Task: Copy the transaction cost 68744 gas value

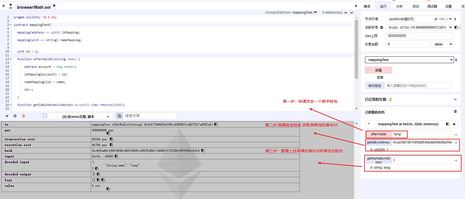Action: [111, 139]
